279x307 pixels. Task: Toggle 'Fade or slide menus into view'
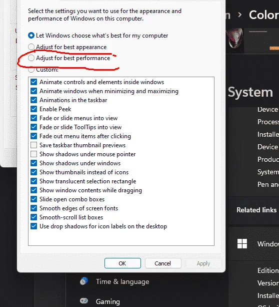33,118
